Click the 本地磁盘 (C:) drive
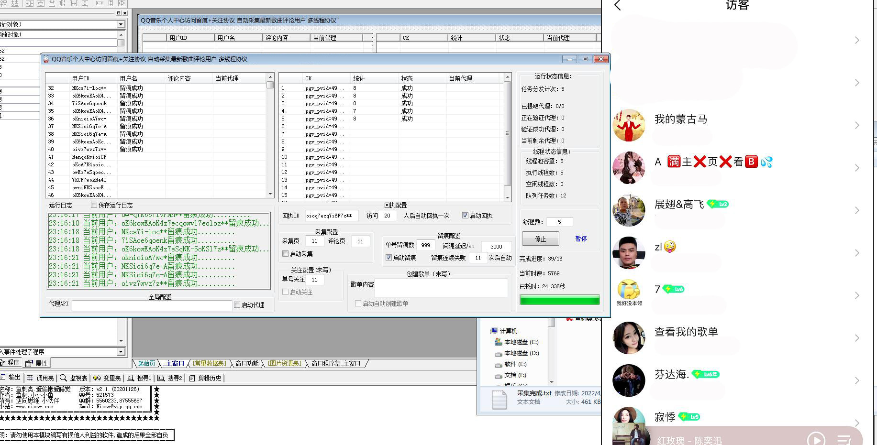 pyautogui.click(x=516, y=342)
